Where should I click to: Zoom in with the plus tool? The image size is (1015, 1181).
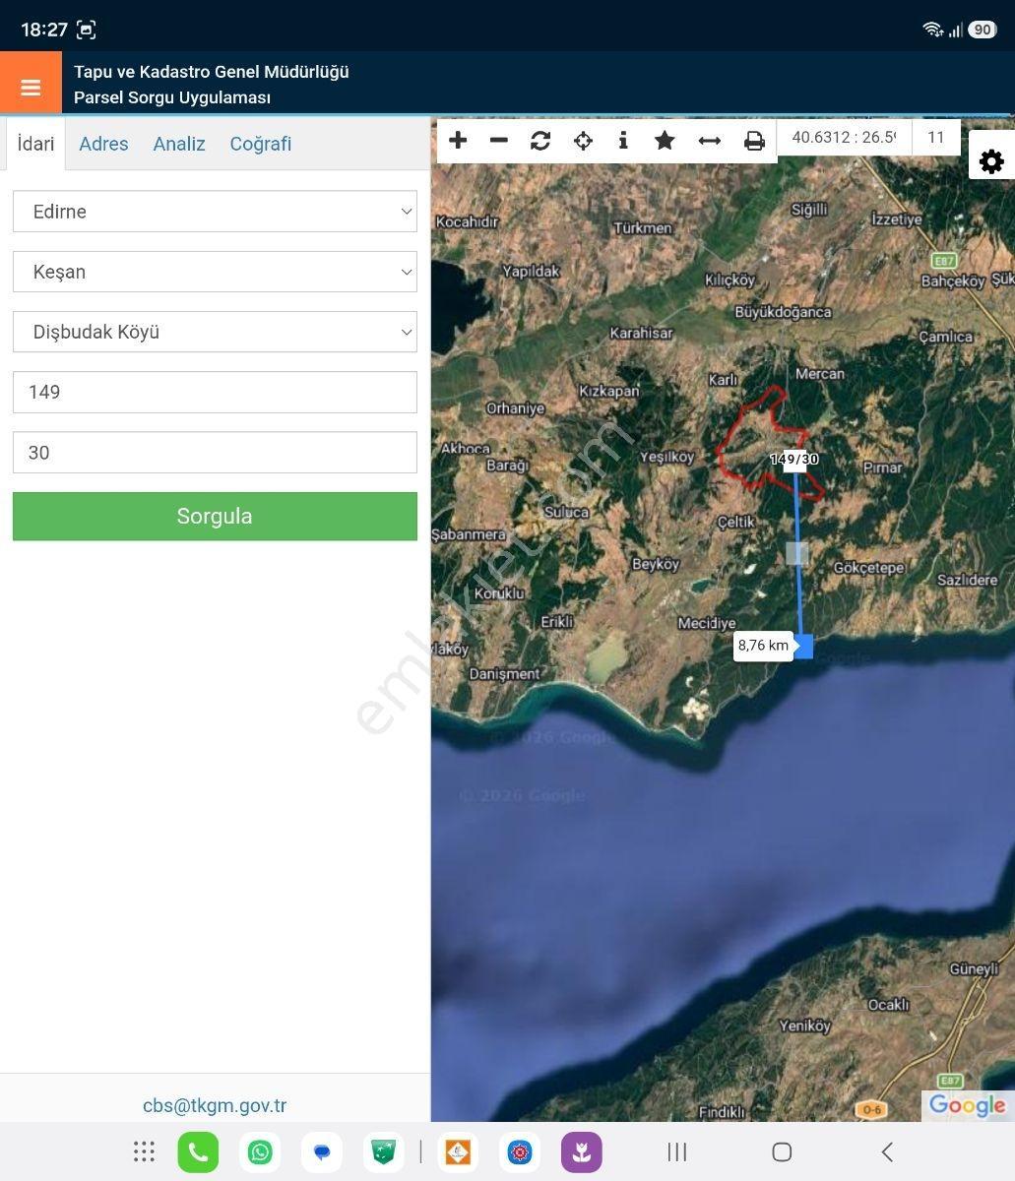(x=458, y=141)
